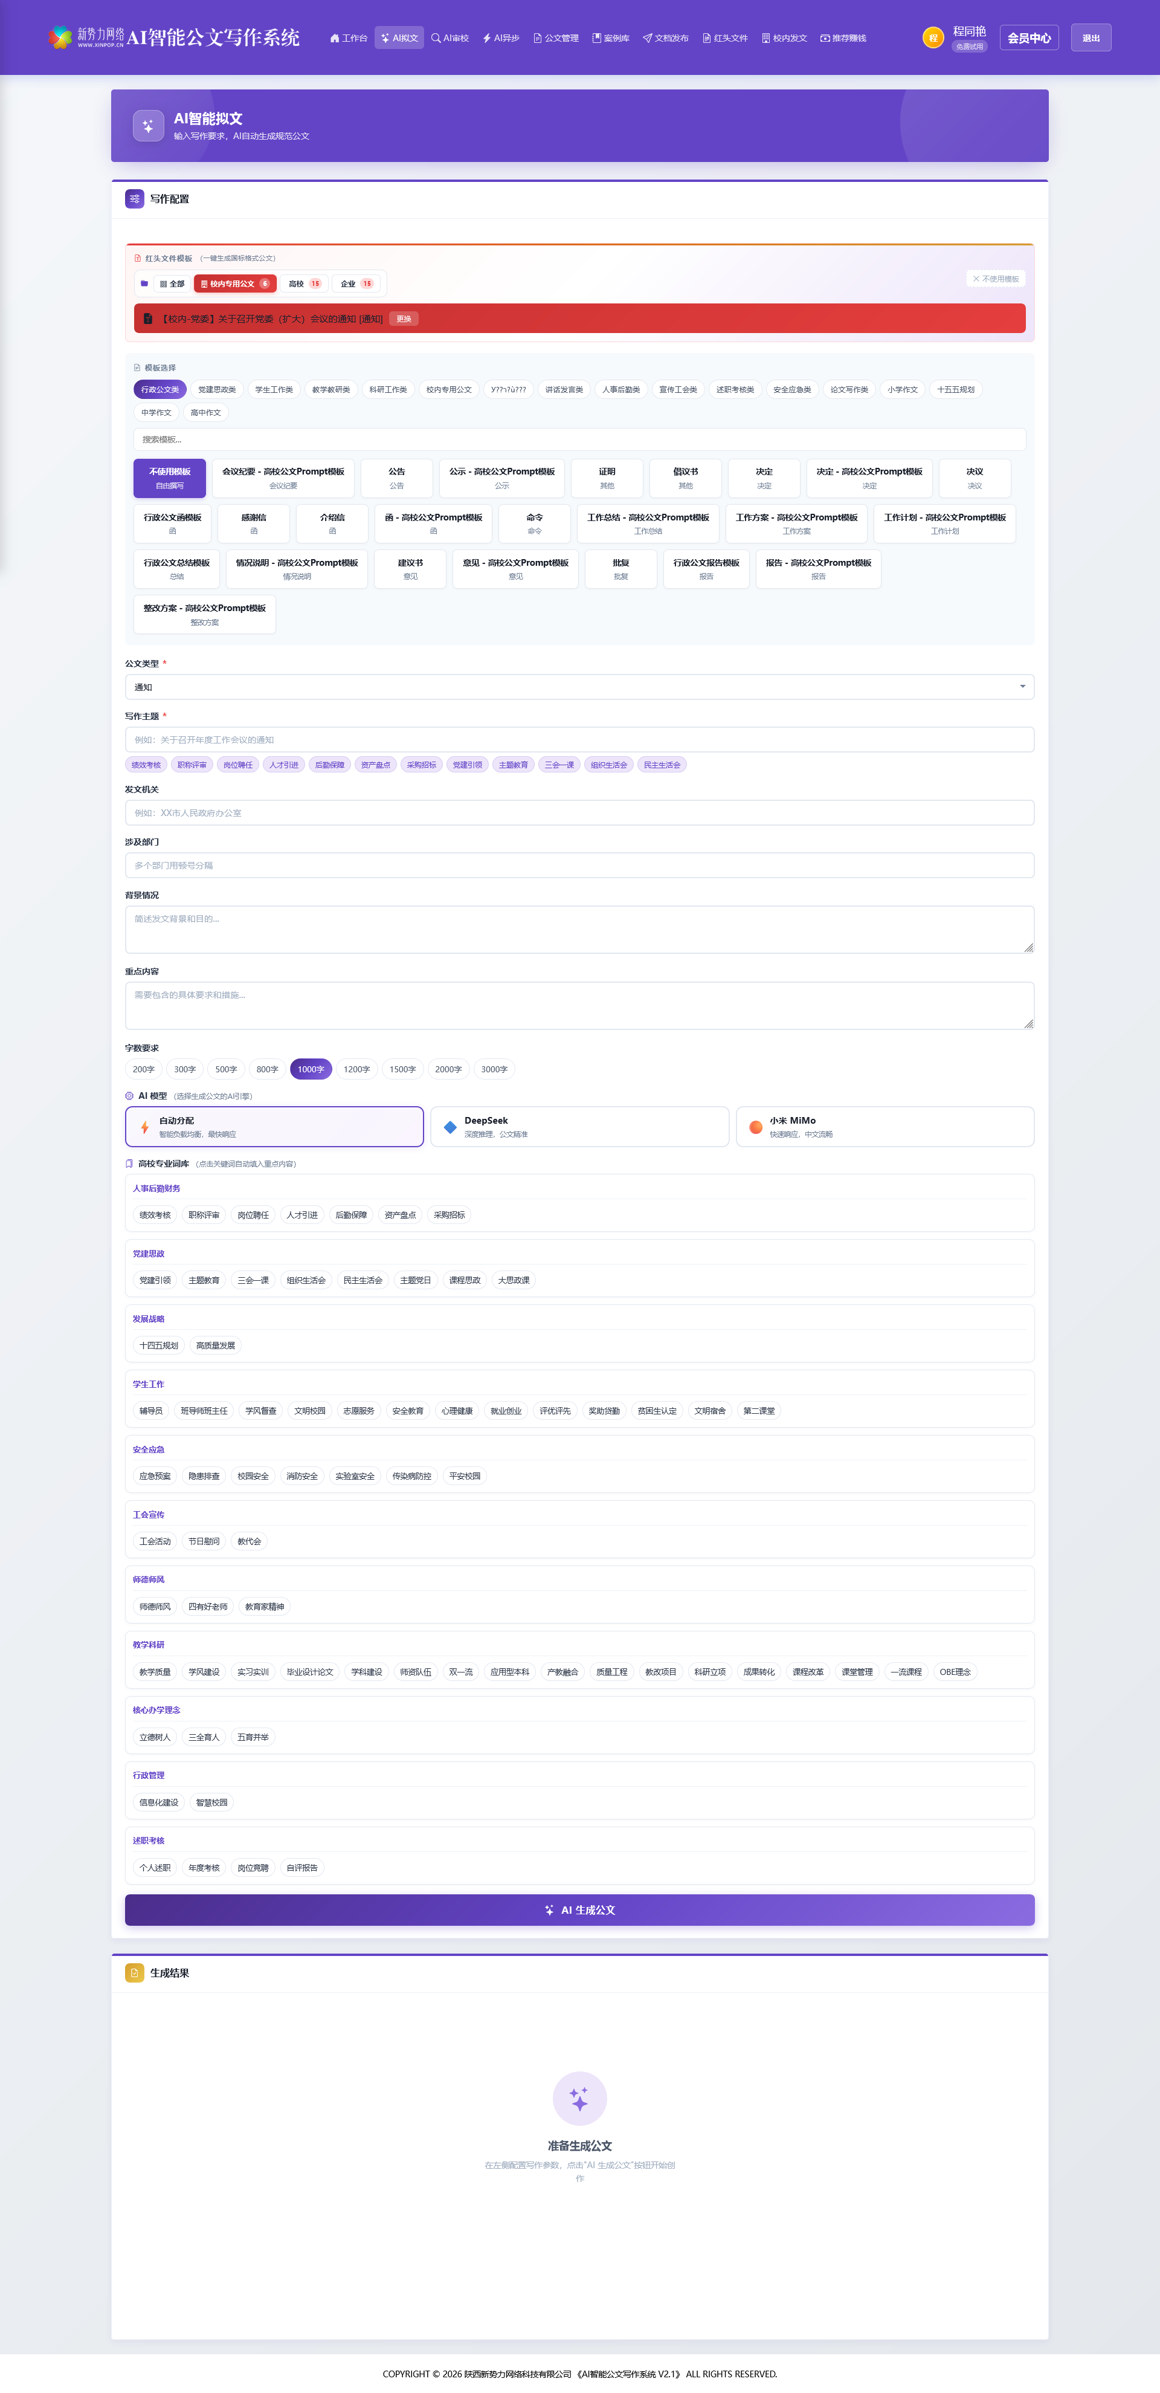
Task: Open the 公文类型 dropdown
Action: (579, 687)
